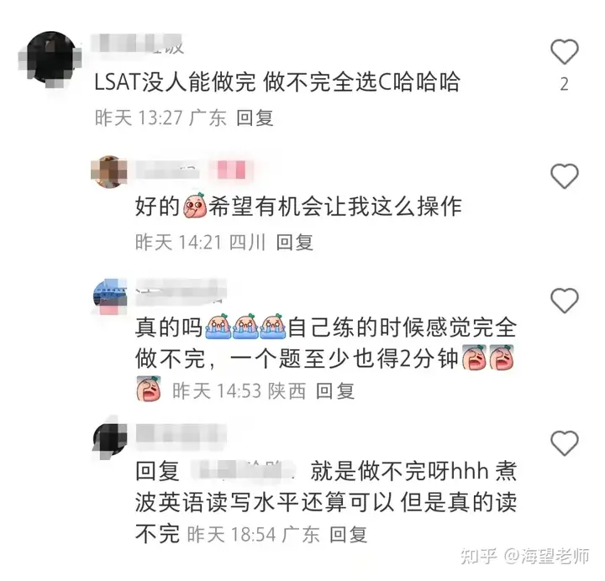The height and width of the screenshot is (581, 605).
Task: Like the 就是做不完呀 reply heart
Action: click(564, 443)
